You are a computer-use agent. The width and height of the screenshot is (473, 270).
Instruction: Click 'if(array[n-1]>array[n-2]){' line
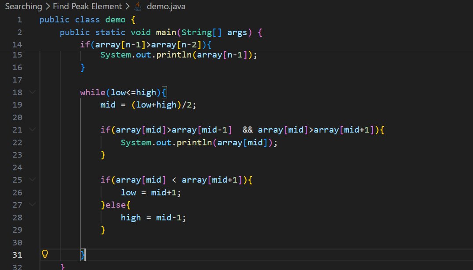(x=146, y=45)
